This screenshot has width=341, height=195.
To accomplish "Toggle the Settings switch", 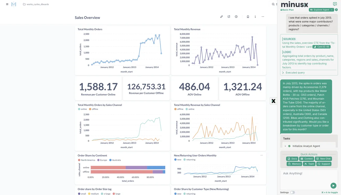I will pyautogui.click(x=293, y=192).
